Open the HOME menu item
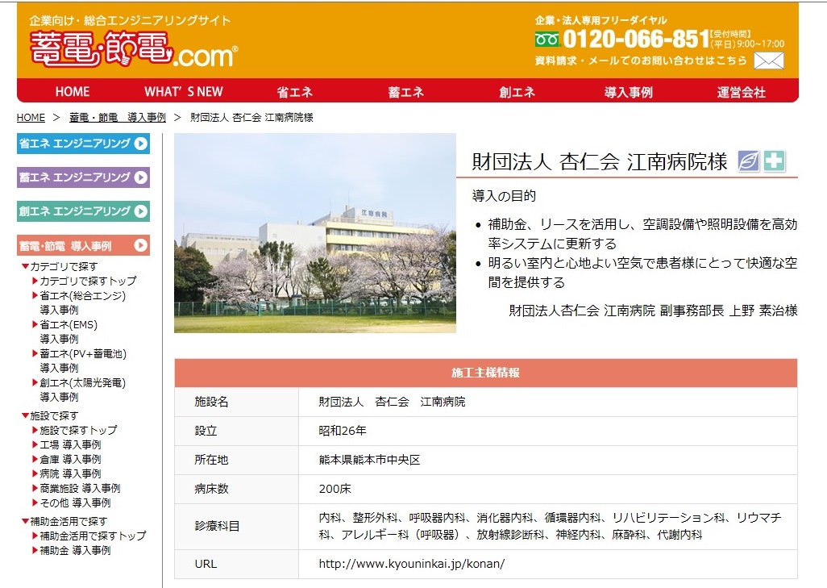Image resolution: width=827 pixels, height=588 pixels. [x=73, y=92]
